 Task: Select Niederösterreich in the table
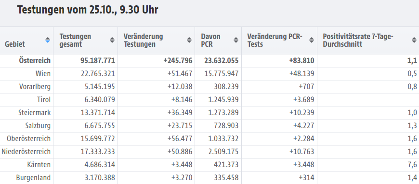pos(26,152)
